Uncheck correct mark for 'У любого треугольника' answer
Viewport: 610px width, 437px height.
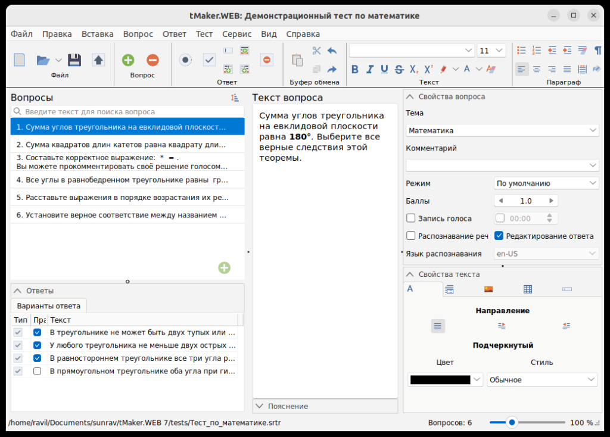pos(38,345)
